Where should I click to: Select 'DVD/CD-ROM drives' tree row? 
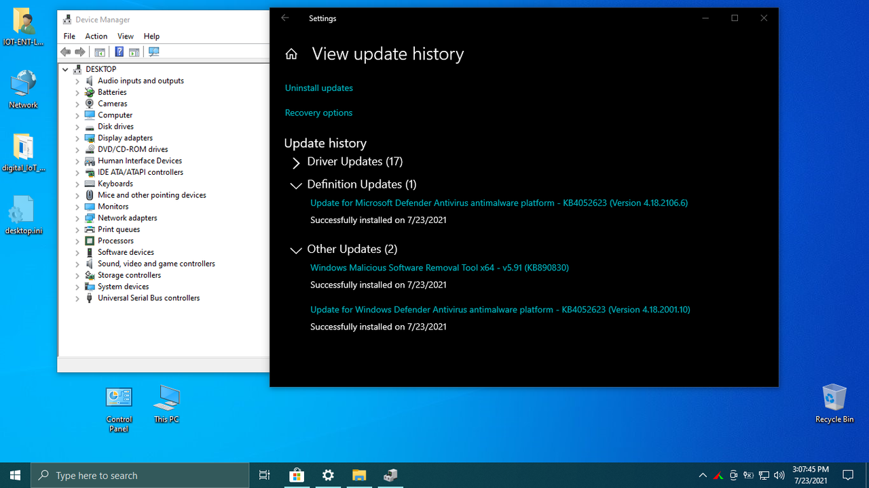(132, 149)
